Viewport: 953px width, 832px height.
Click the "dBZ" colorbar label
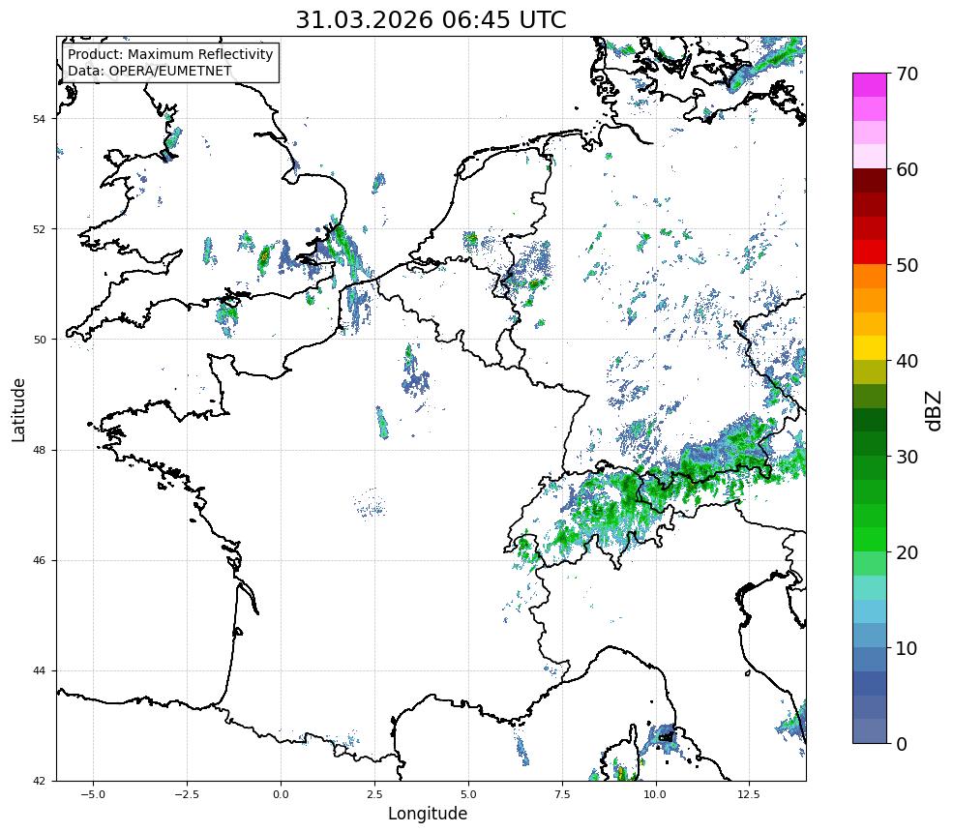pos(935,410)
